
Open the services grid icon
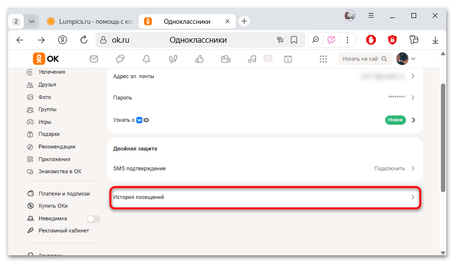coord(324,59)
